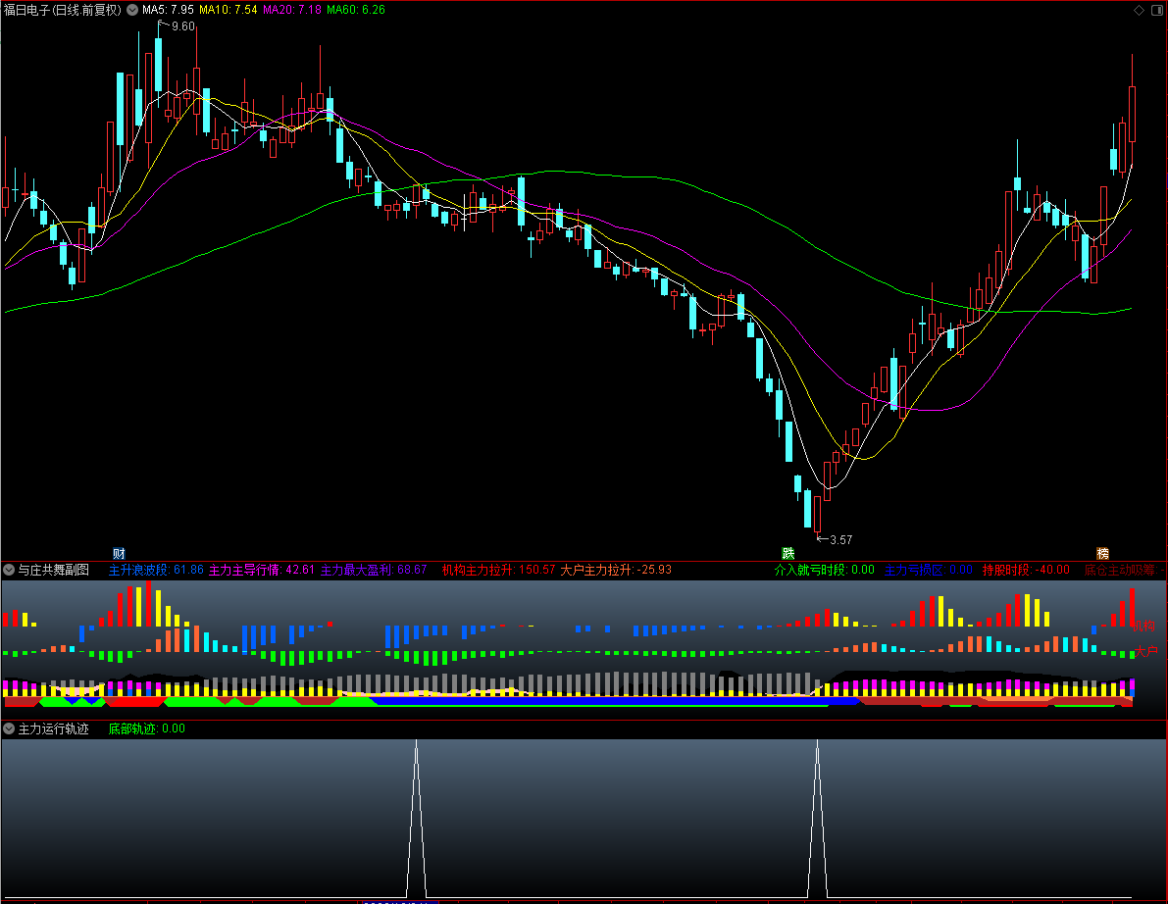Click the 底部轨迹: 0.00 value

coord(147,728)
